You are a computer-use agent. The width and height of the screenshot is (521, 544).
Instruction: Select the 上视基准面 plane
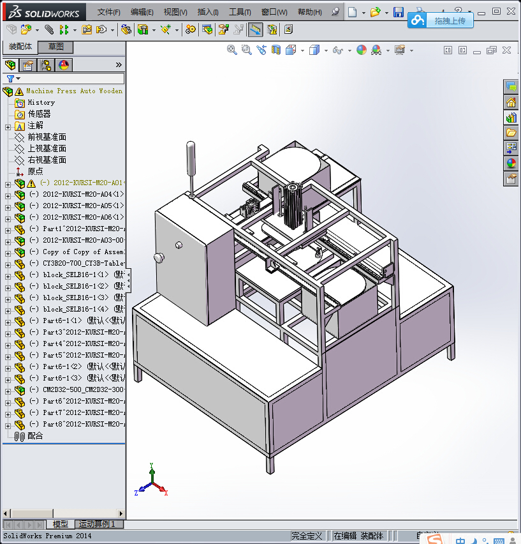pyautogui.click(x=47, y=149)
